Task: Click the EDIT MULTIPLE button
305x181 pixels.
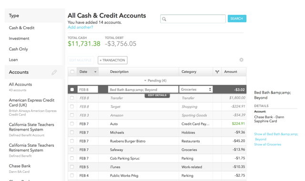Action: (81, 60)
